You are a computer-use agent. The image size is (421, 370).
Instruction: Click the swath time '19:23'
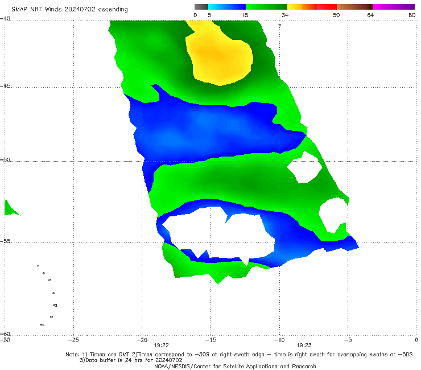(x=304, y=346)
